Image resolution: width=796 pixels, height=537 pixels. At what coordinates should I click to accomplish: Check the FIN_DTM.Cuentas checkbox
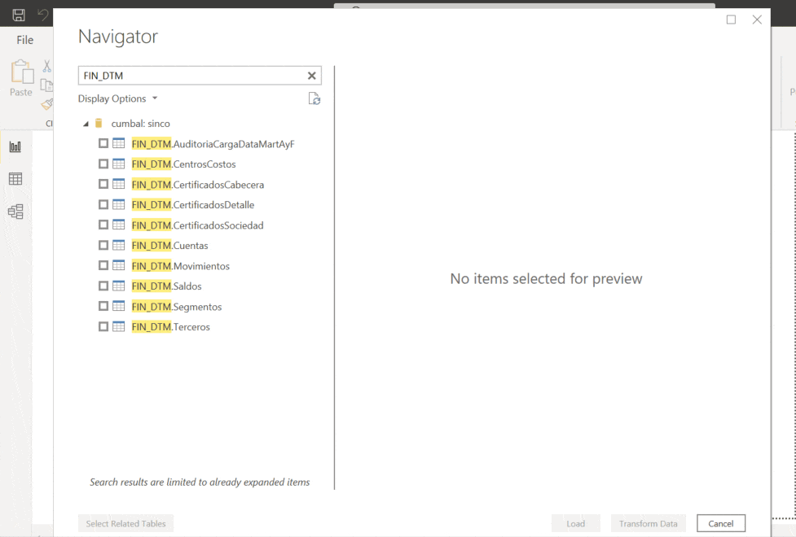[103, 246]
